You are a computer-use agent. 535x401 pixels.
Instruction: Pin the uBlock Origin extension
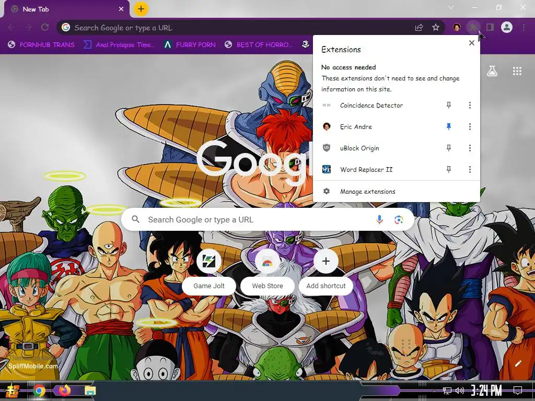pyautogui.click(x=449, y=148)
